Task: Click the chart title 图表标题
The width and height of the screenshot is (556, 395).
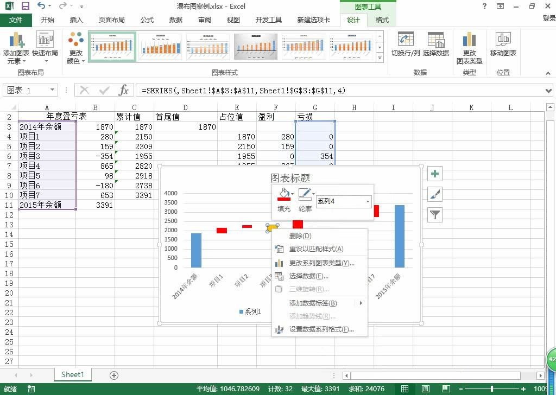Action: point(290,177)
